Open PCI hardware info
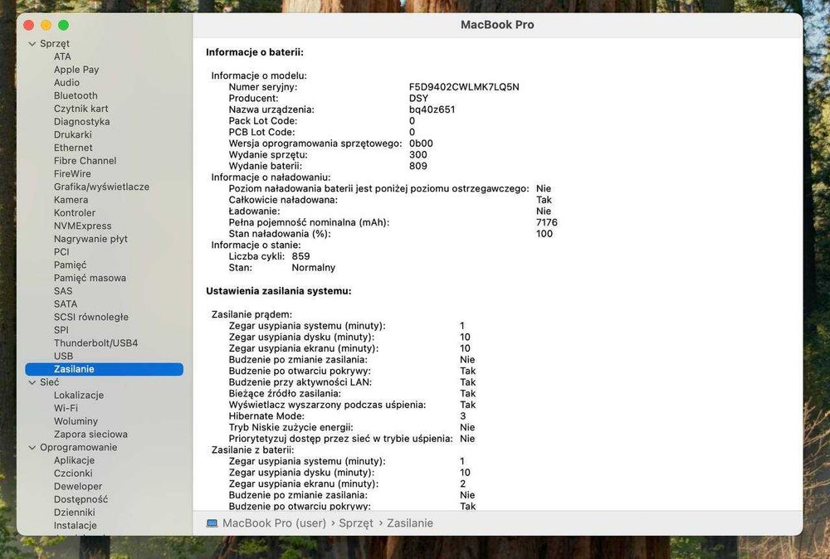 (x=61, y=252)
